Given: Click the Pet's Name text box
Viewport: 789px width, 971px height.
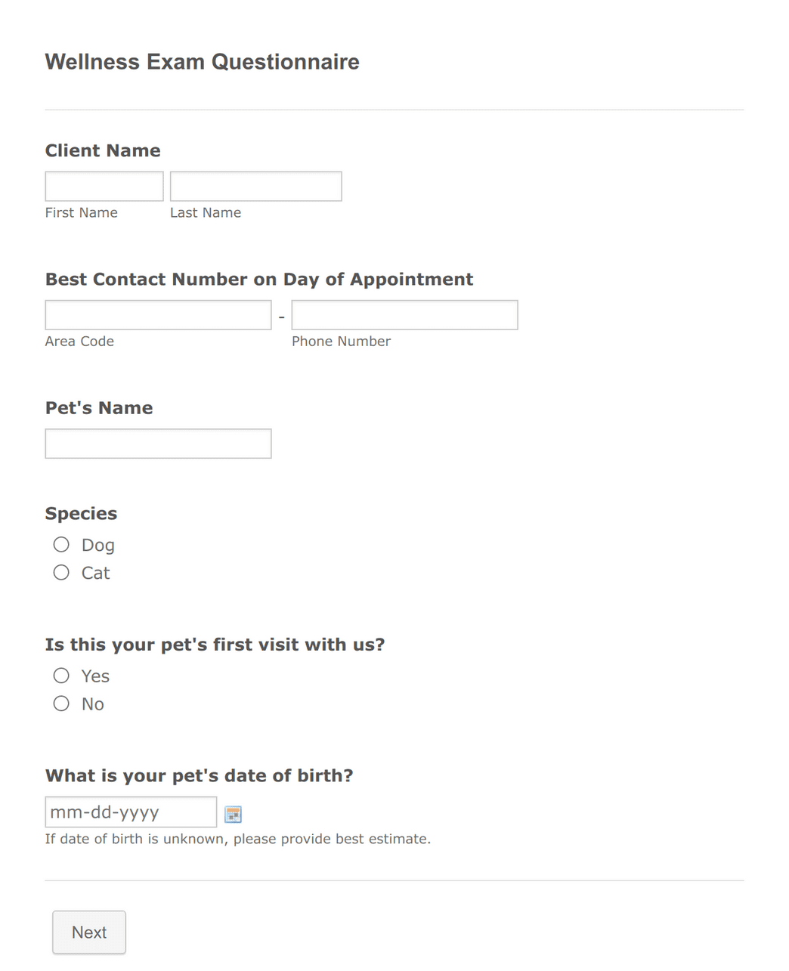Looking at the screenshot, I should 158,444.
